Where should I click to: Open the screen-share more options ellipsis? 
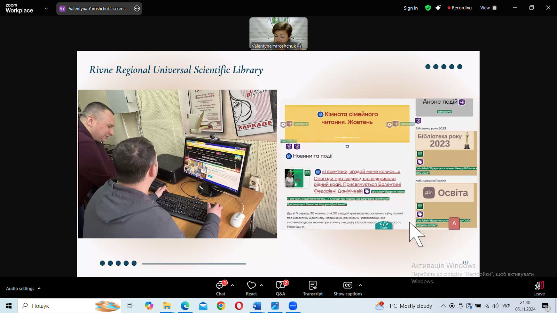137,8
